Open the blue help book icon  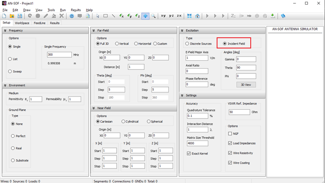pos(283,16)
